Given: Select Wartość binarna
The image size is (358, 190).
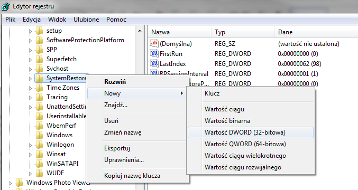Looking at the screenshot, I should click(251, 121).
